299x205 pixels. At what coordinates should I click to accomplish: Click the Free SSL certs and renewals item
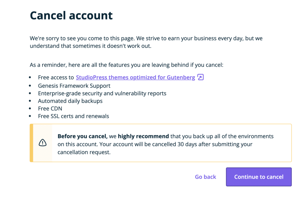(73, 116)
